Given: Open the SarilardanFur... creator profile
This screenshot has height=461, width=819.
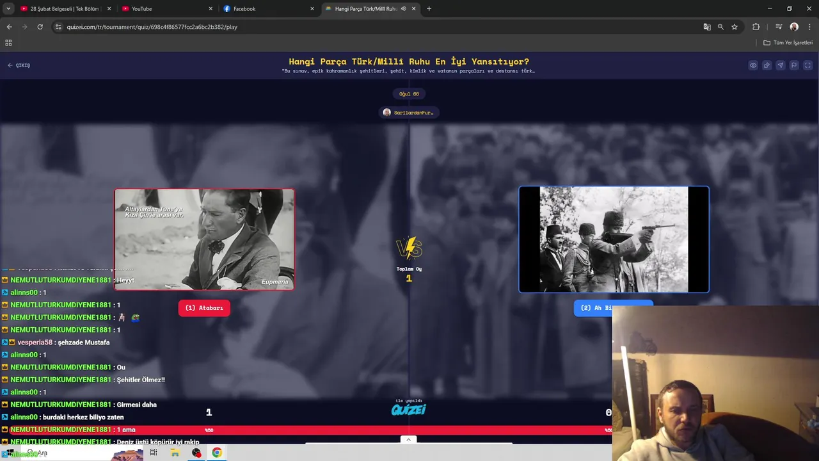Looking at the screenshot, I should tap(409, 113).
